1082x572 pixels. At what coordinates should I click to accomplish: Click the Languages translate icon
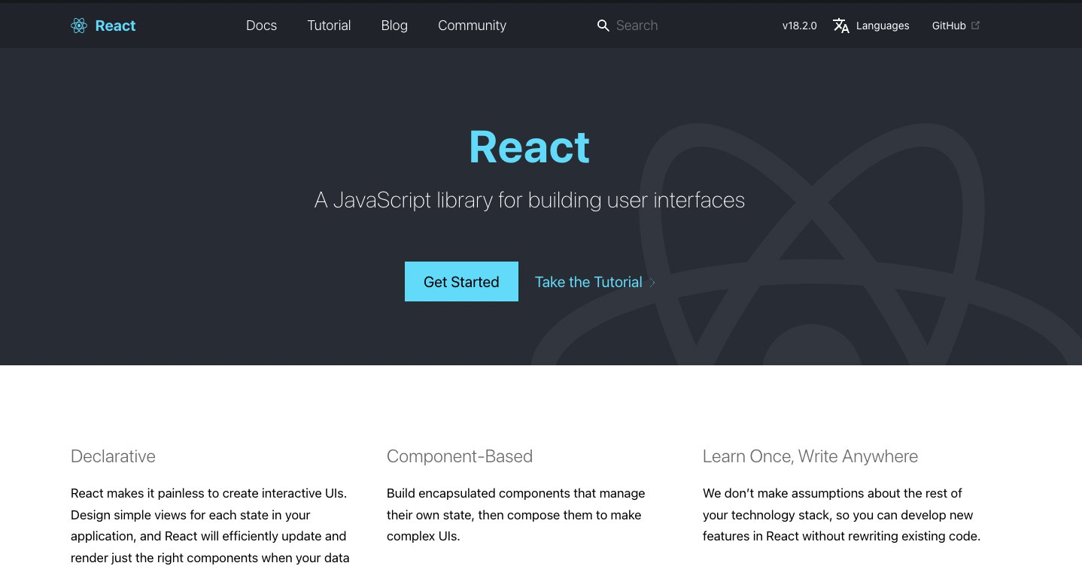841,26
